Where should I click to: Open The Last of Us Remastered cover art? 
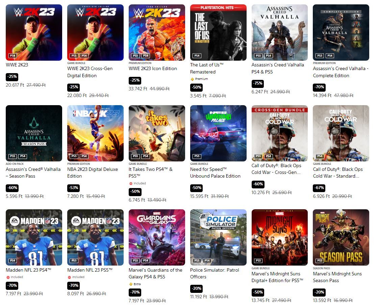tap(218, 32)
